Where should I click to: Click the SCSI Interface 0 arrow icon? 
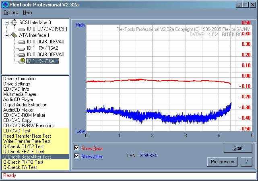click(x=14, y=22)
